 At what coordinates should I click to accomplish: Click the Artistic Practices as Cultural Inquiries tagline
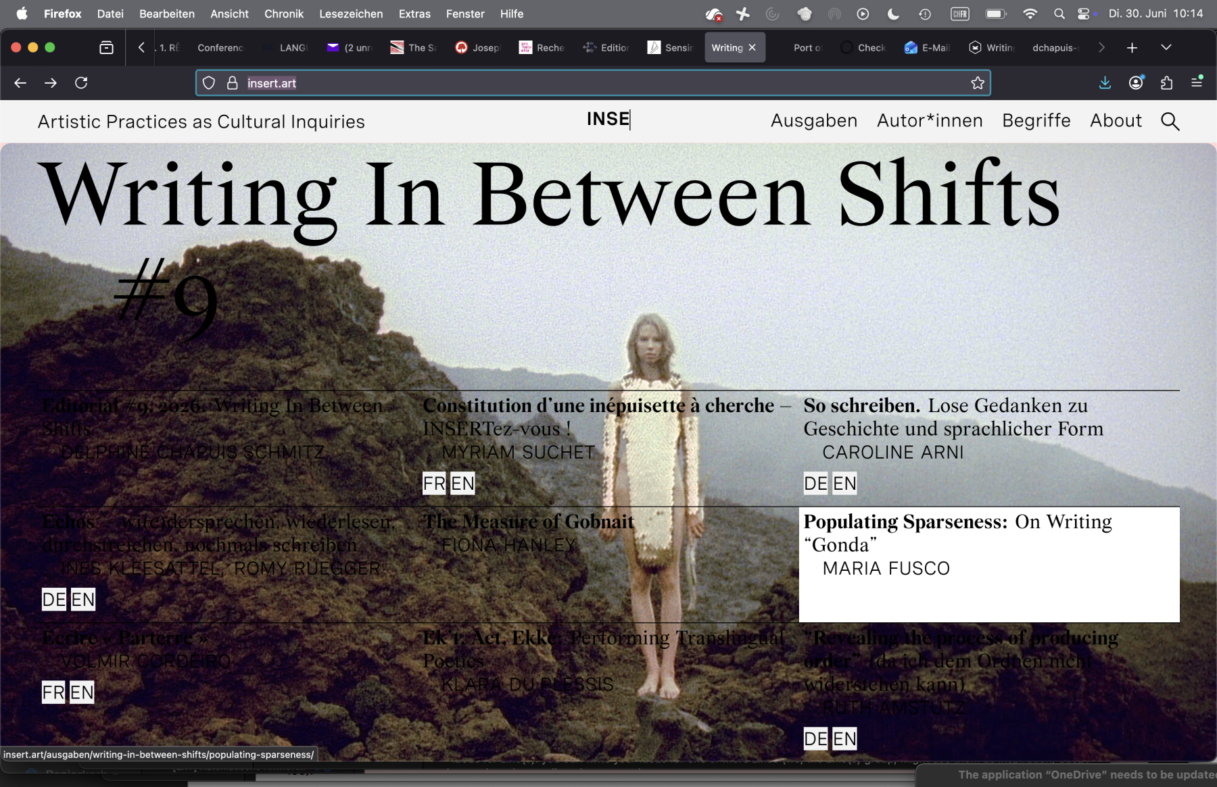201,122
